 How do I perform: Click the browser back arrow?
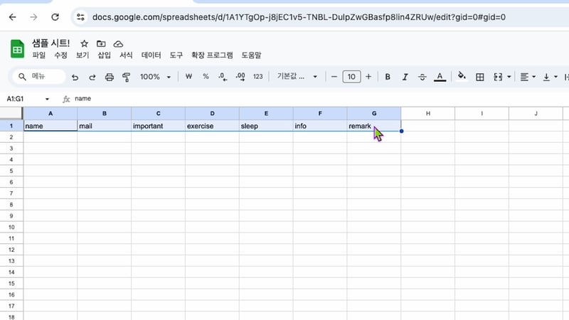point(12,17)
